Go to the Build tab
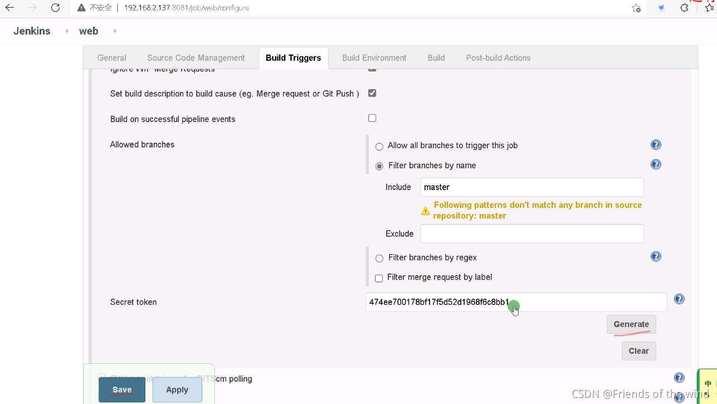Viewport: 717px width, 404px height. click(436, 58)
